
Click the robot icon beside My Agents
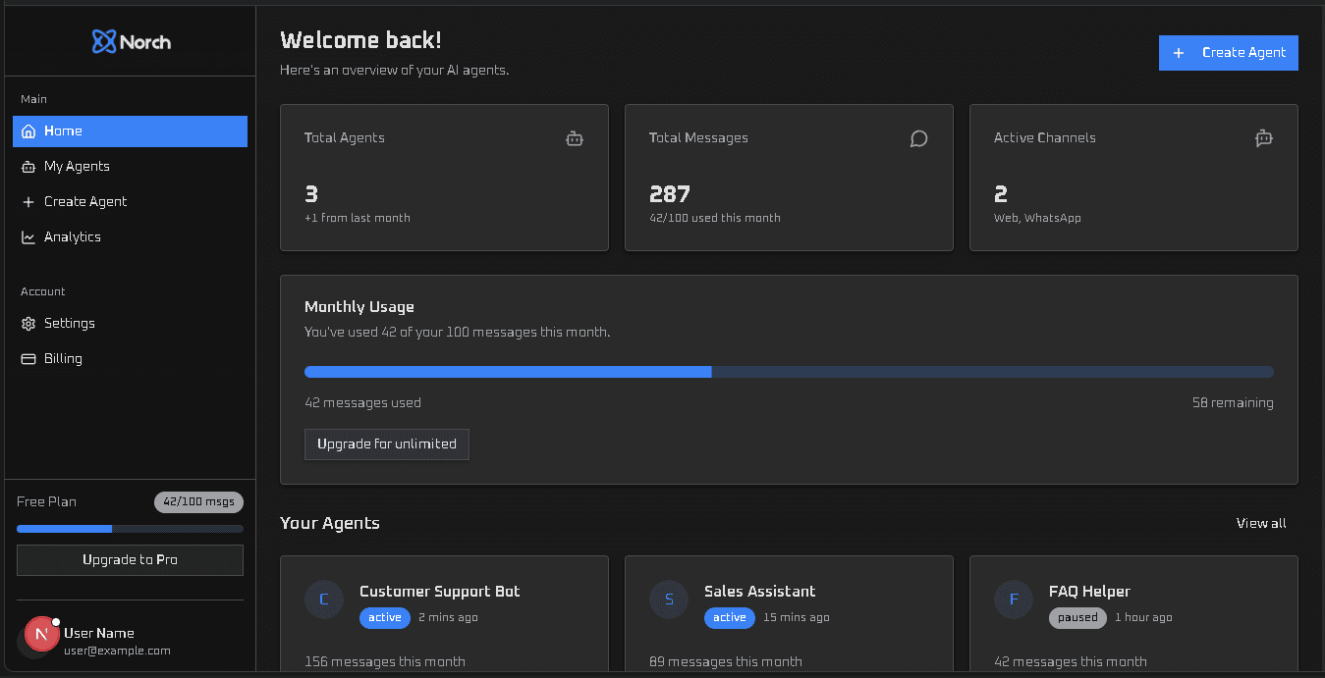(x=29, y=166)
